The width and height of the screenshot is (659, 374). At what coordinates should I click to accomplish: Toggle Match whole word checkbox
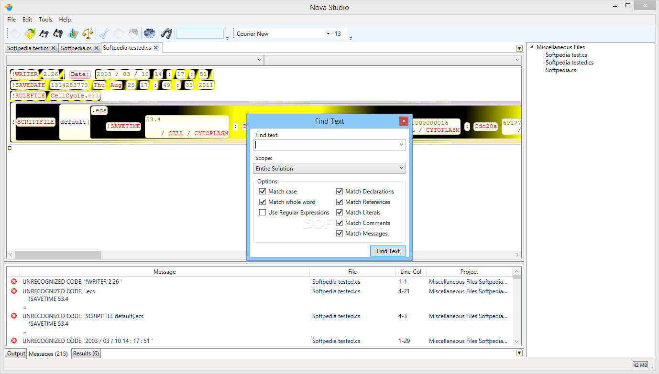pos(263,202)
